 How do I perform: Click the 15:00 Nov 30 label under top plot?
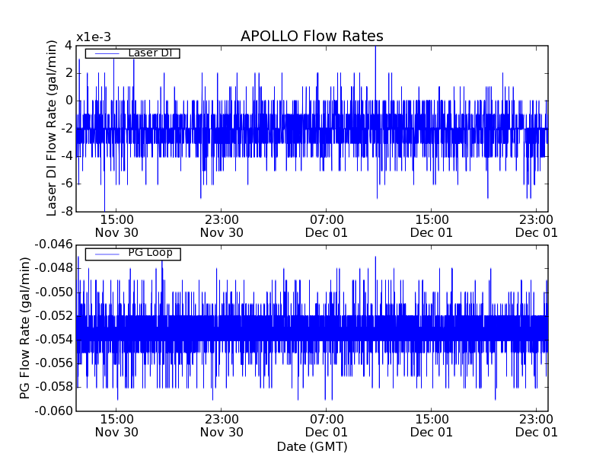[116, 225]
